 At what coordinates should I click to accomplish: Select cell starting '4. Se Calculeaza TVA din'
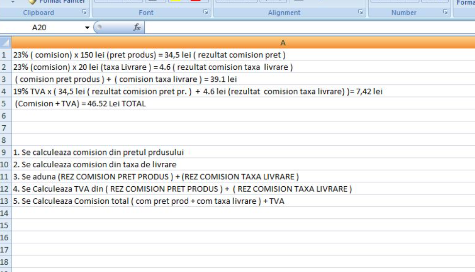(x=243, y=189)
